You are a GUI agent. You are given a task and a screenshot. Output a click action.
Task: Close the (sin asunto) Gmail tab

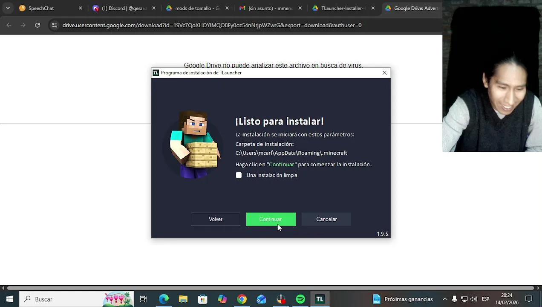tap(300, 8)
